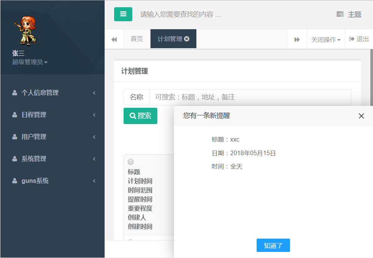Open the 关闭操作 dropdown

point(326,39)
